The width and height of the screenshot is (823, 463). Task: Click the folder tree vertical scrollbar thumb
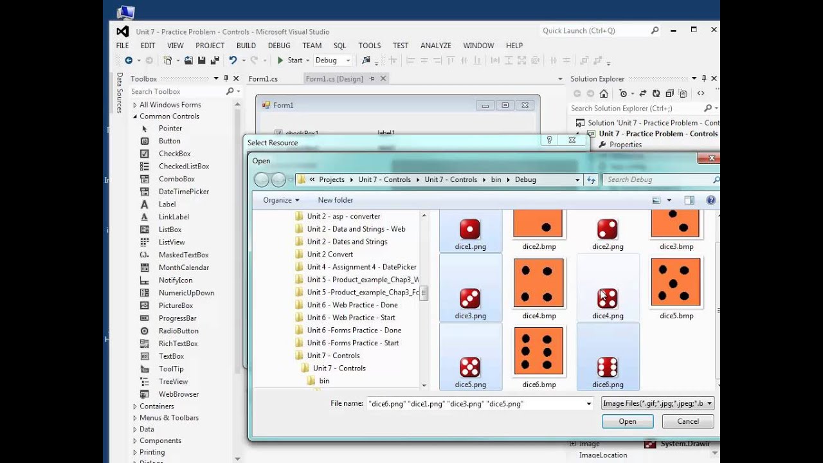pos(424,293)
